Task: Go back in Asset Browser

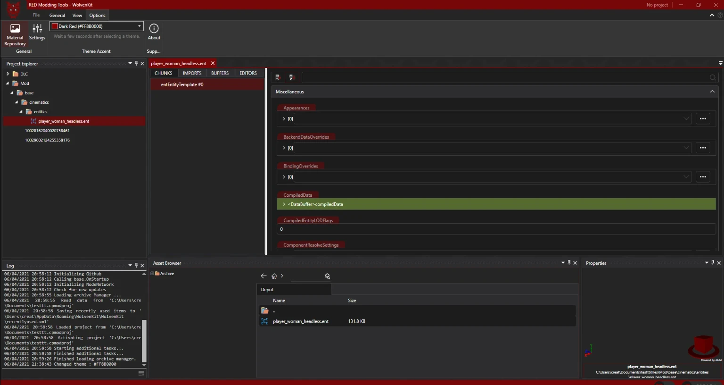Action: click(263, 276)
